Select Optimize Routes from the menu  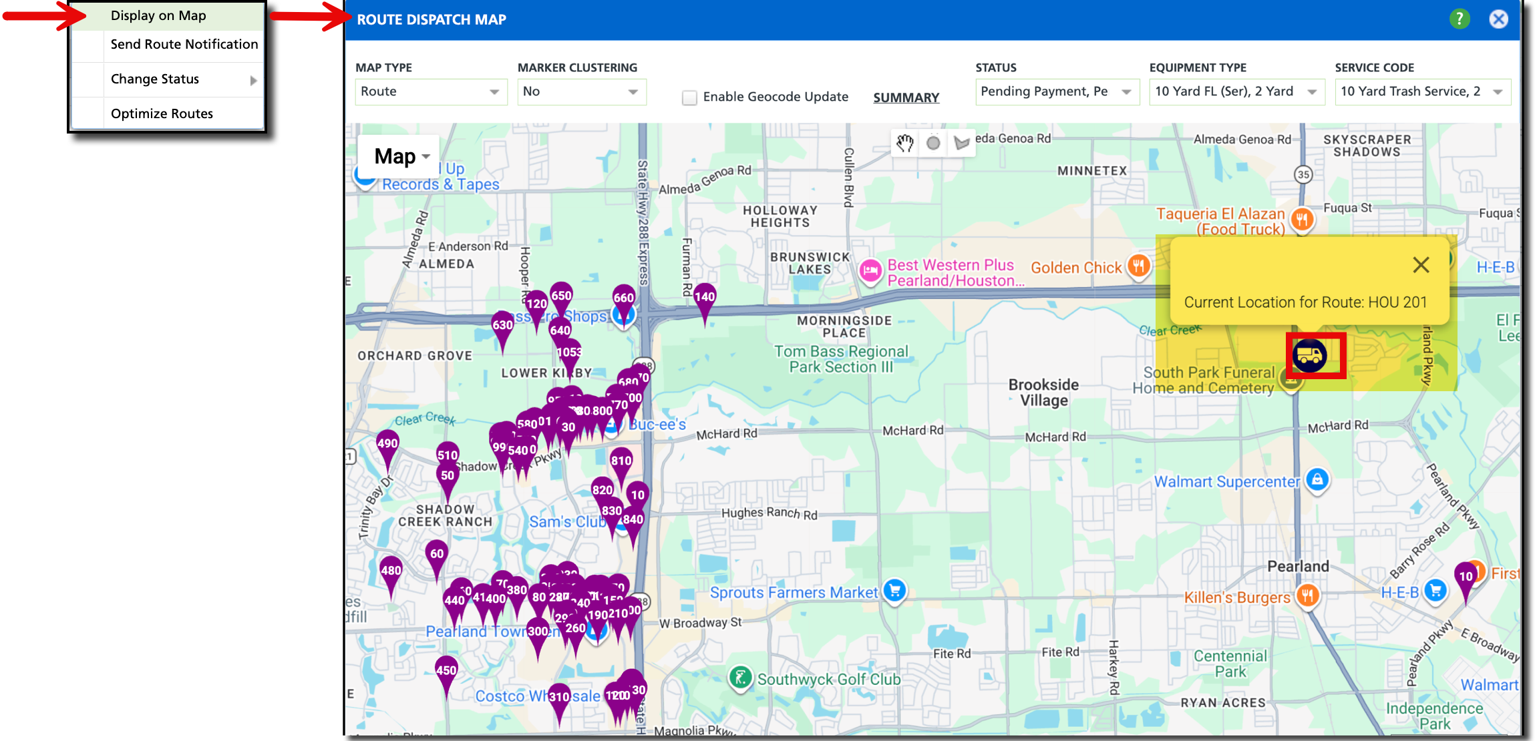coord(161,113)
